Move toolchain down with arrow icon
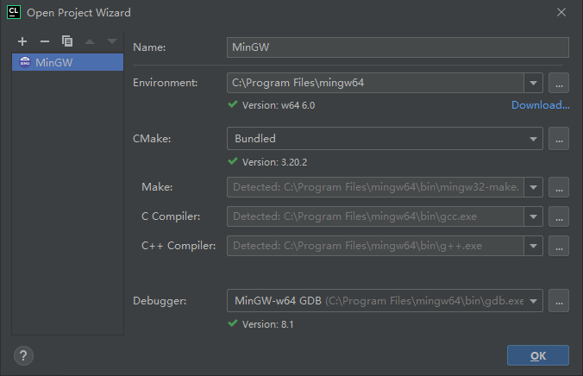This screenshot has height=376, width=583. pyautogui.click(x=111, y=41)
